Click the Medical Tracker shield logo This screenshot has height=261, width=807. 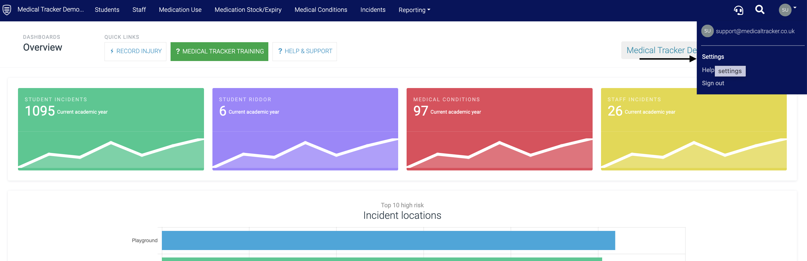[7, 10]
